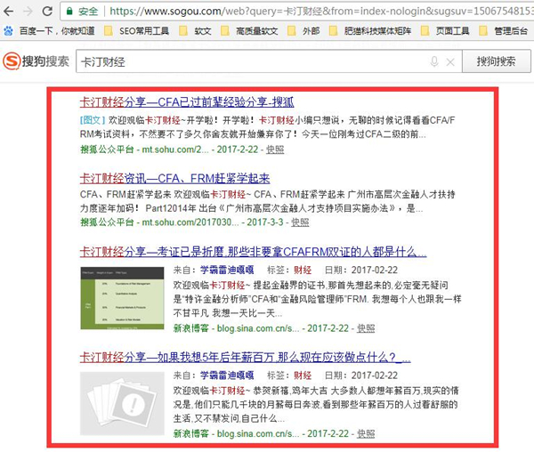Image resolution: width=534 pixels, height=452 pixels.
Task: Open 快照 for third result blog.sina.com.cn
Action: click(x=366, y=328)
